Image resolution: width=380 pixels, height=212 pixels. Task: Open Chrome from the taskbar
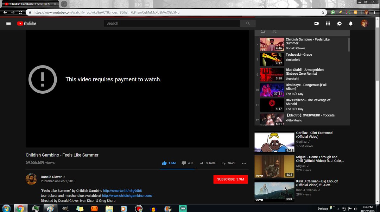pos(20,208)
